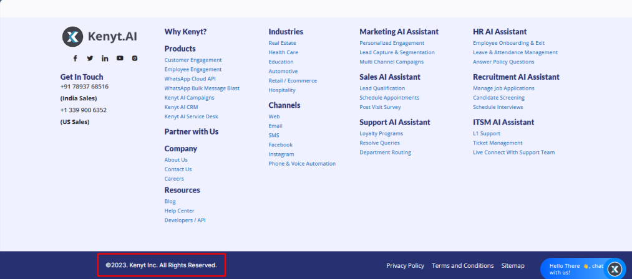
Task: Open Privacy Policy in bottom bar
Action: click(406, 266)
